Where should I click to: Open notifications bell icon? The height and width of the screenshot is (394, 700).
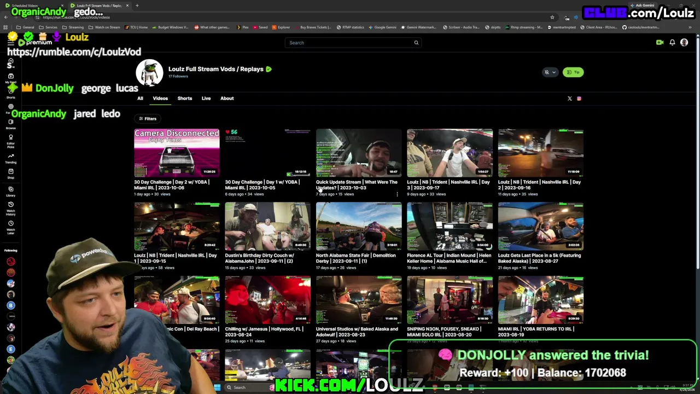point(672,42)
